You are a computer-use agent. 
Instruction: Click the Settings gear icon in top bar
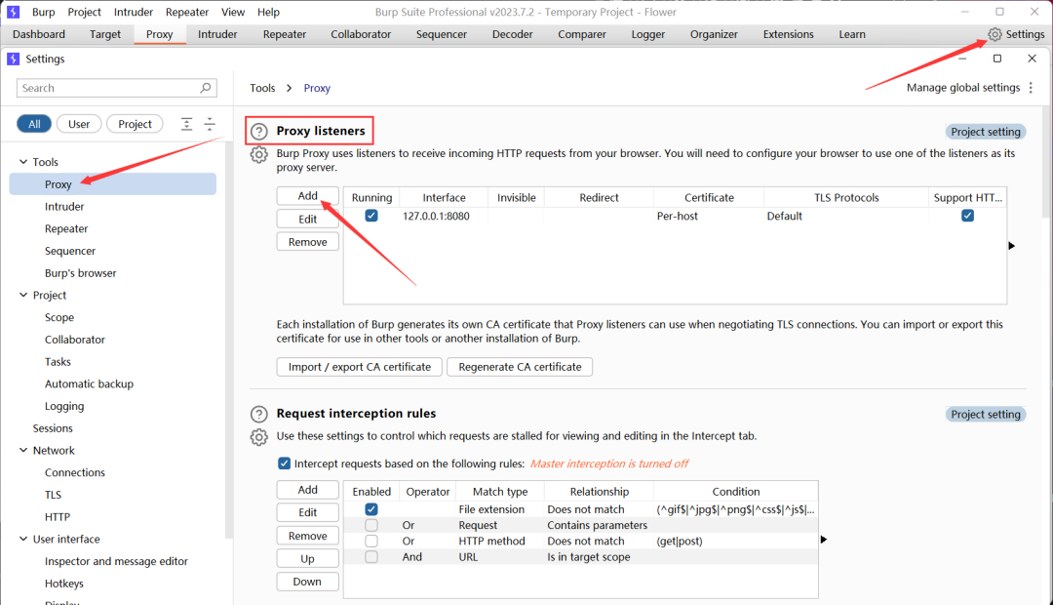click(994, 34)
